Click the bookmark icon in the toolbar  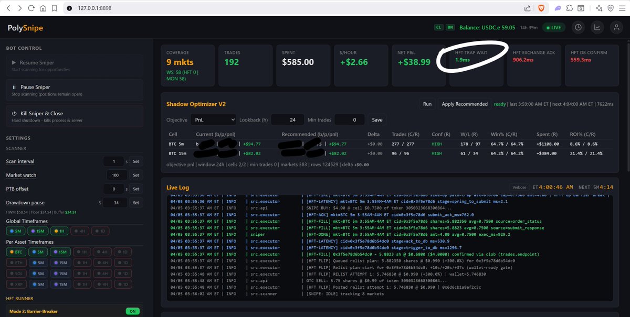(x=54, y=8)
